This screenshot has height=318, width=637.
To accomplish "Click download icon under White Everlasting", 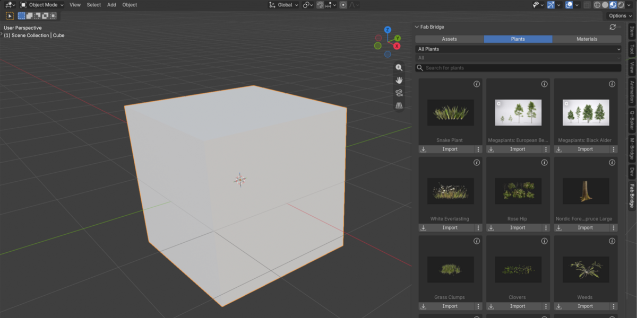I will (424, 228).
